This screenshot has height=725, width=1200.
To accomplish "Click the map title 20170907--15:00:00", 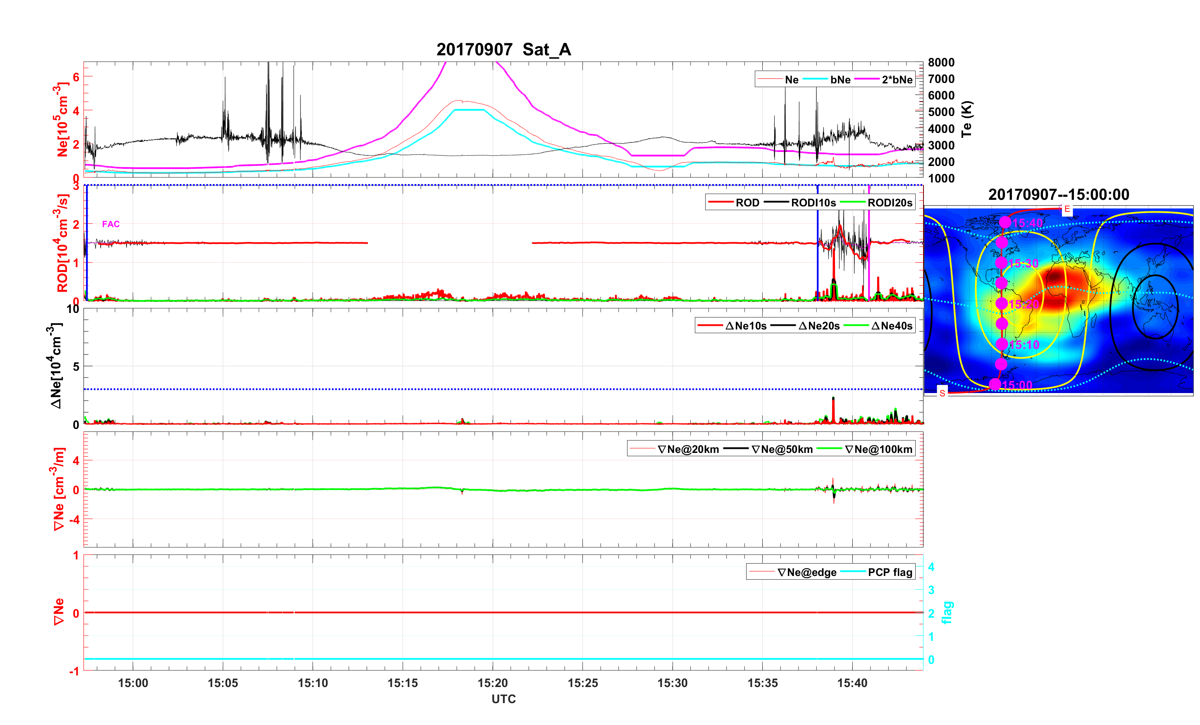I will tap(1058, 194).
